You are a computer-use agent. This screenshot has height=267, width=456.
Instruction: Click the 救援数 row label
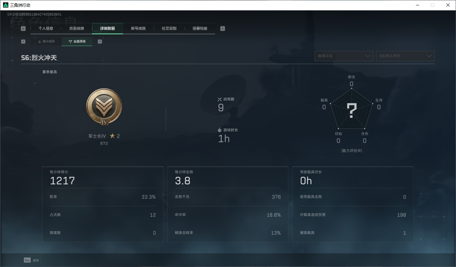pos(55,233)
